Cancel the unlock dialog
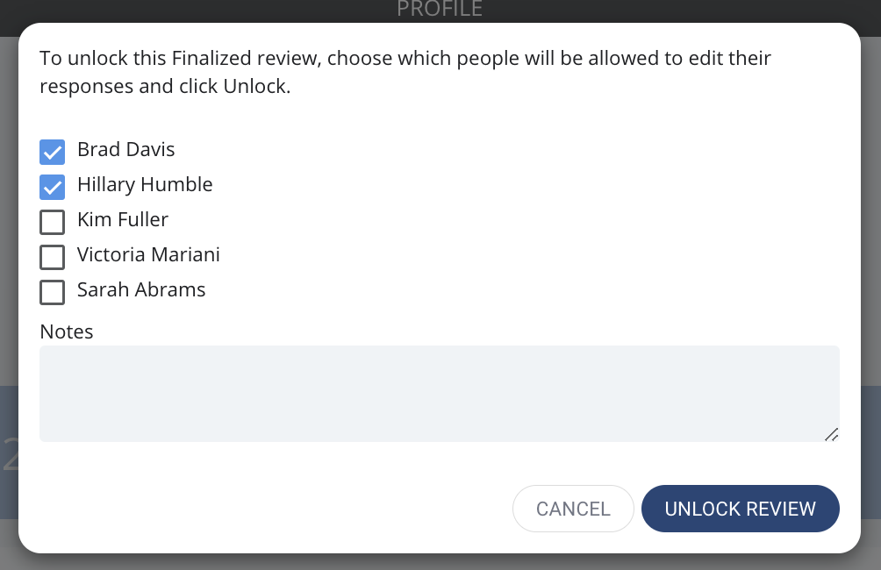Screen dimensions: 881x570 (573, 509)
